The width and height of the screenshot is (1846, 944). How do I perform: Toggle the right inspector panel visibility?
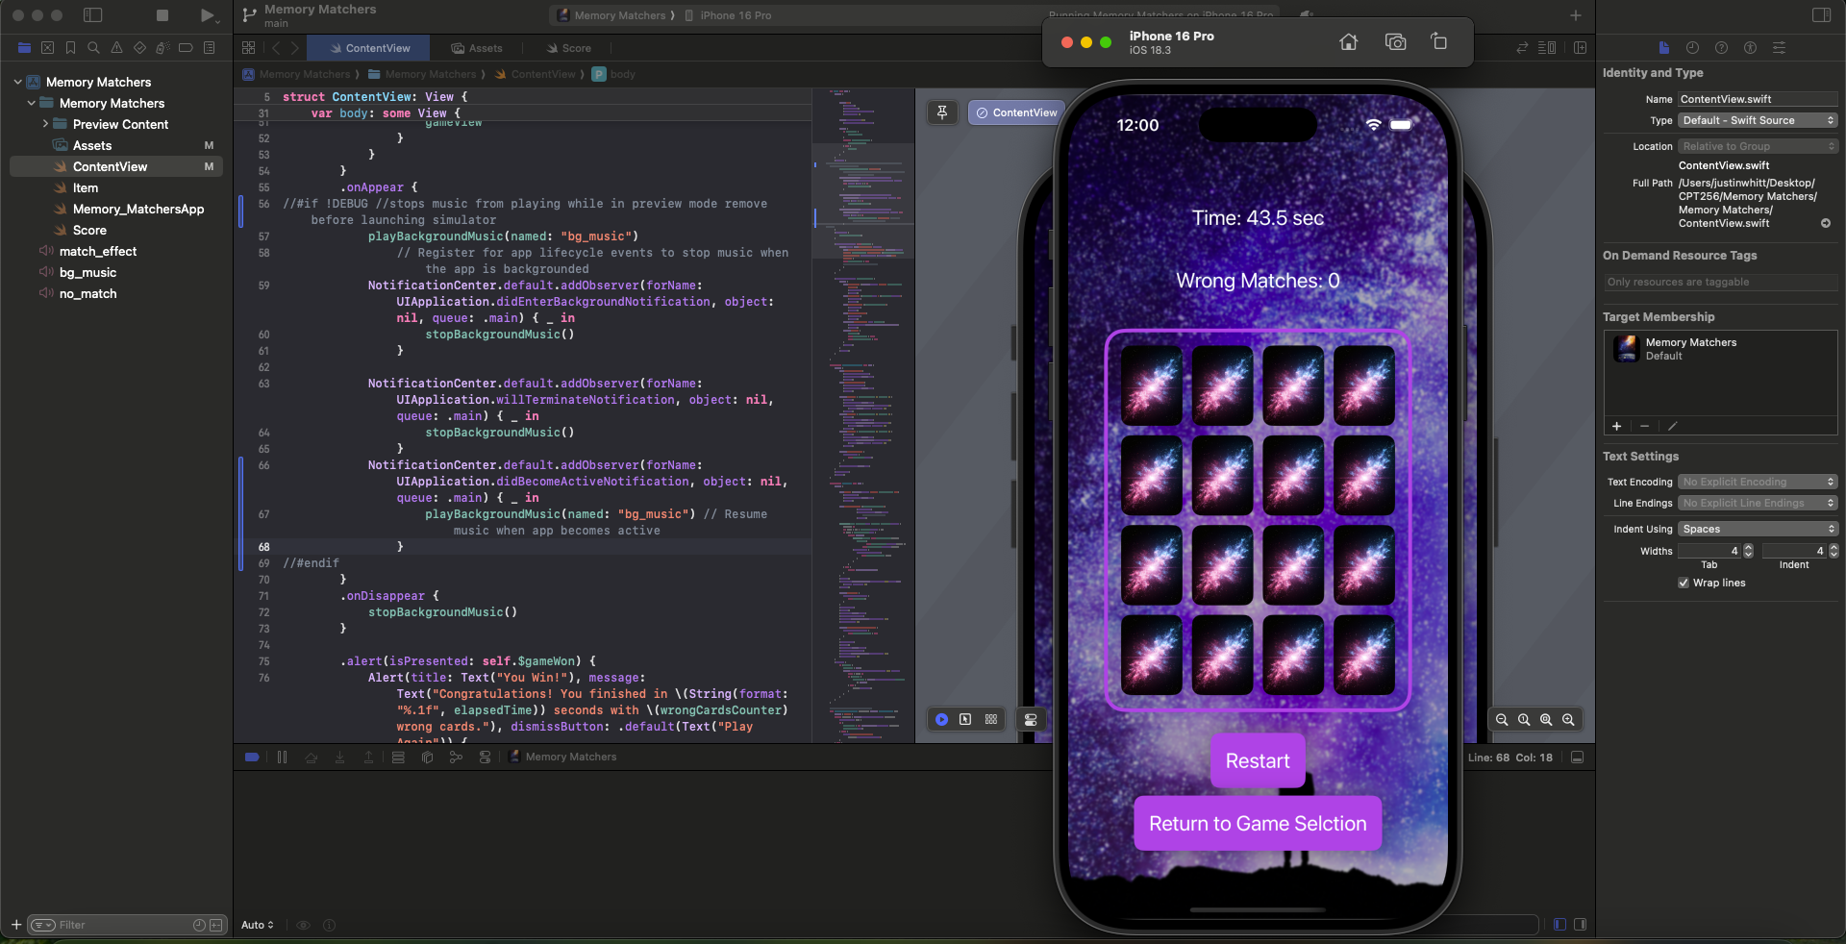coord(1821,15)
